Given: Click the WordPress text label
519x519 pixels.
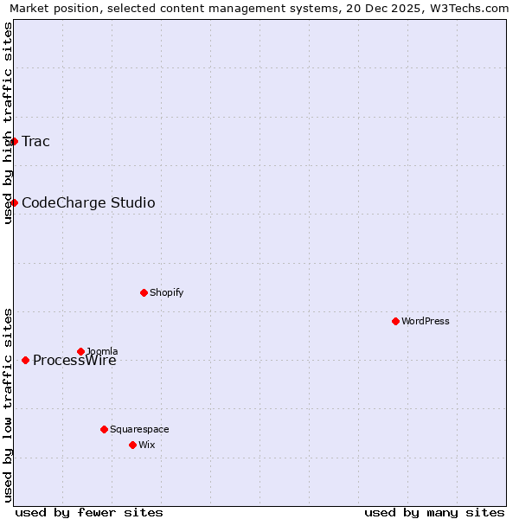Looking at the screenshot, I should point(425,322).
